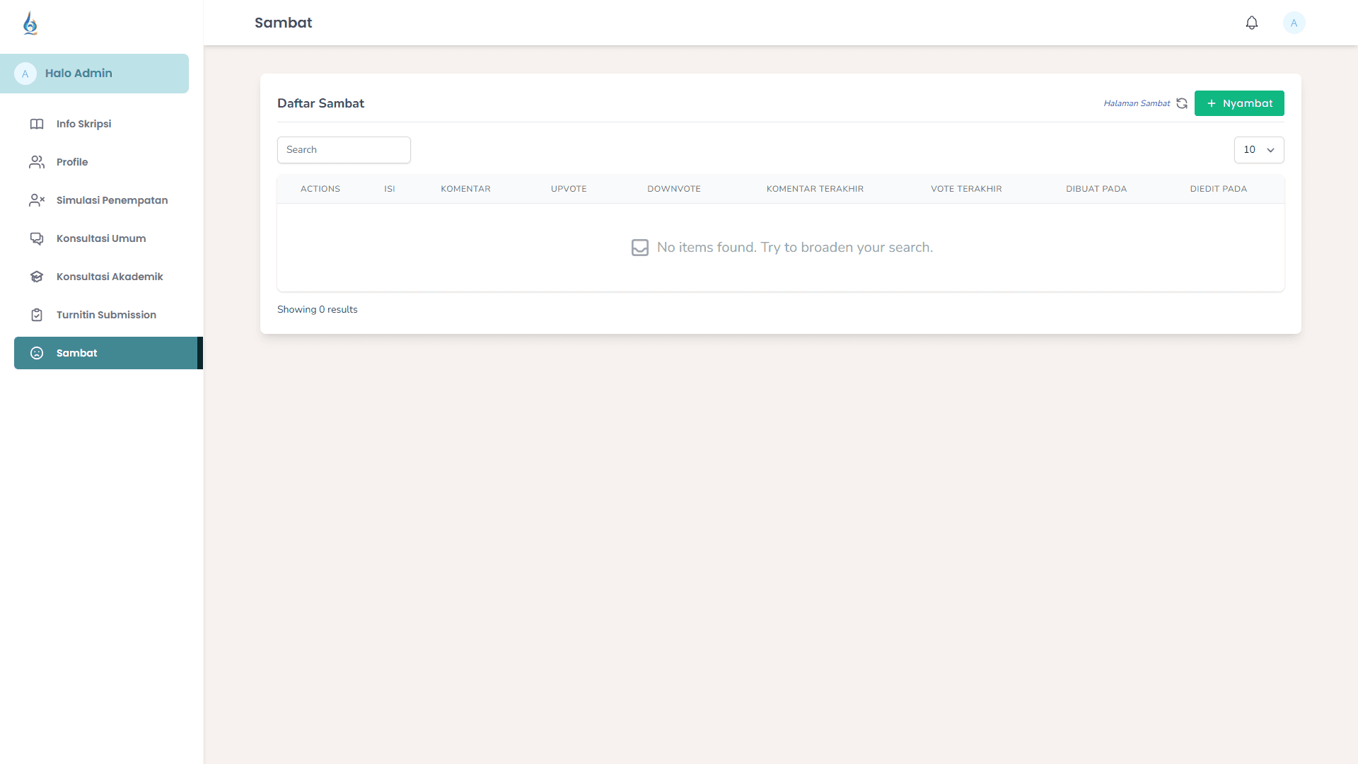Click the refresh icon beside Halaman Sambat
Image resolution: width=1358 pixels, height=764 pixels.
click(x=1181, y=103)
